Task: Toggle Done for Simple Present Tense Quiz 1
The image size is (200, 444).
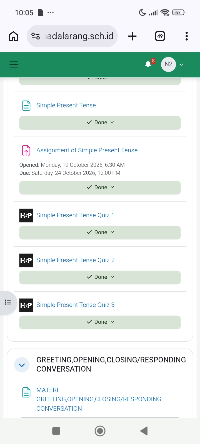Action: pos(100,233)
